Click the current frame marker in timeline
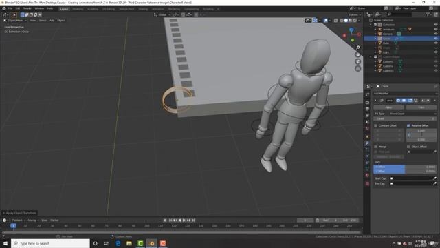This screenshot has height=248, width=440. click(13, 226)
